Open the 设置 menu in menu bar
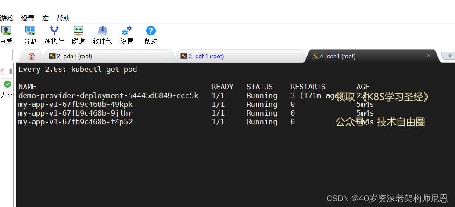The image size is (455, 207). pyautogui.click(x=28, y=18)
